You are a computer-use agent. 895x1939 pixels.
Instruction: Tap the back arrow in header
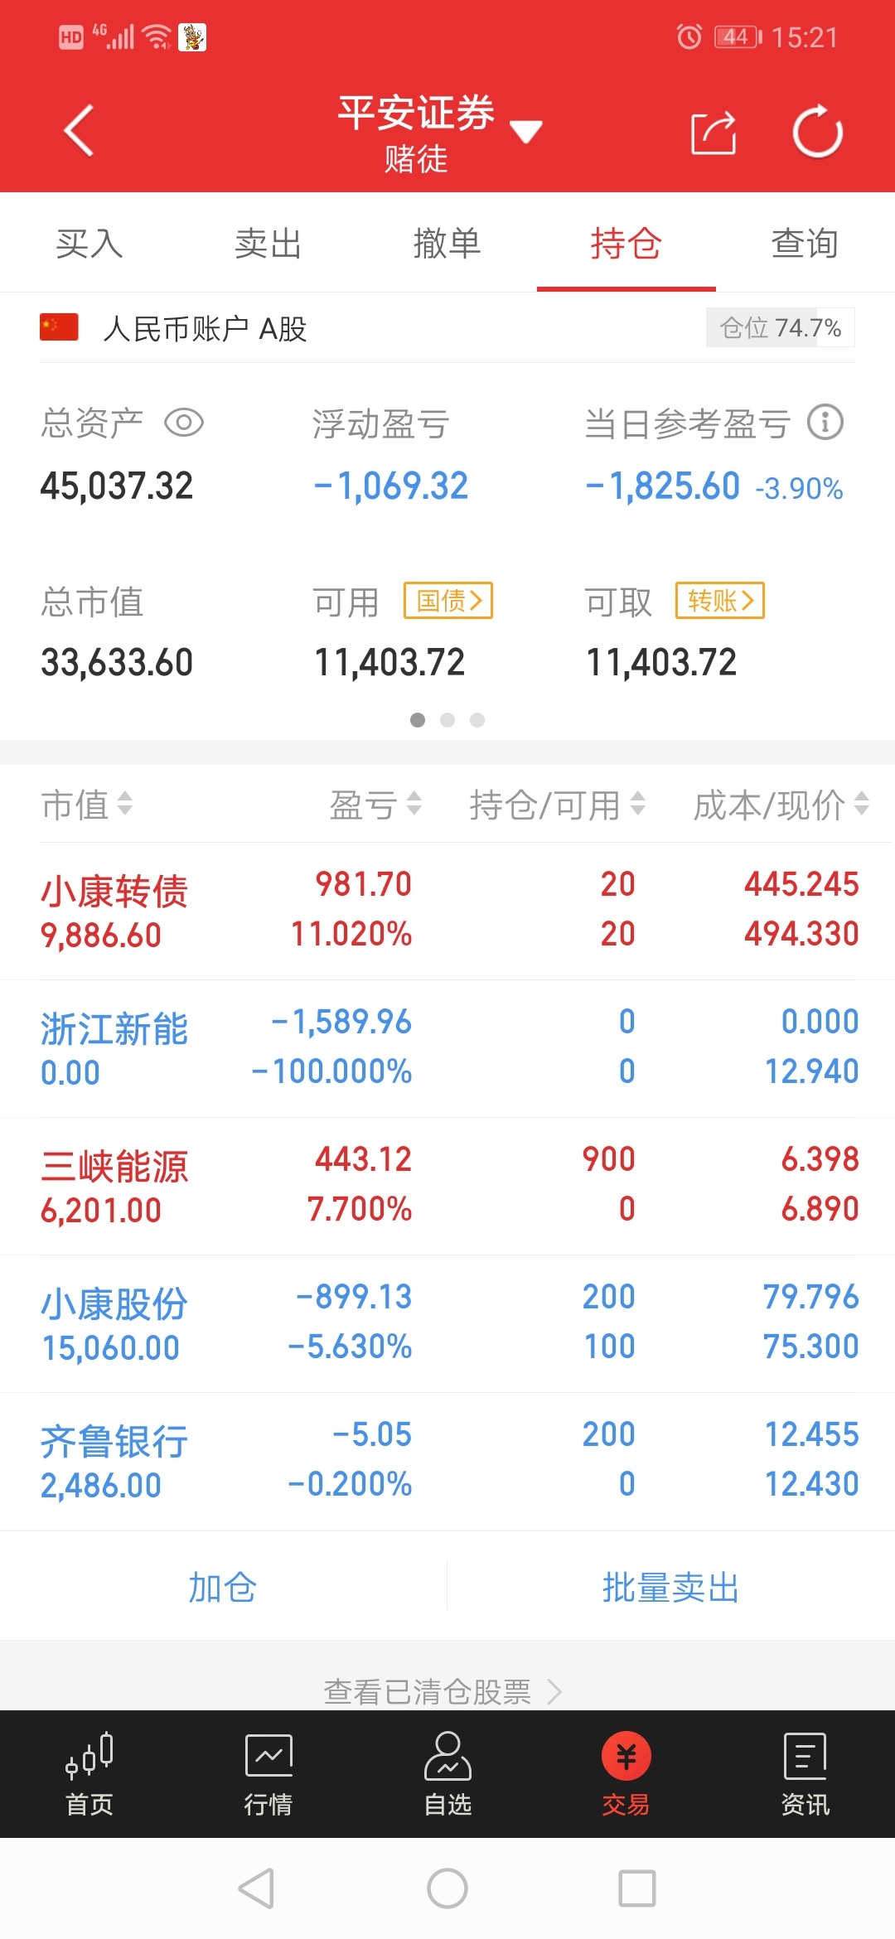tap(79, 131)
